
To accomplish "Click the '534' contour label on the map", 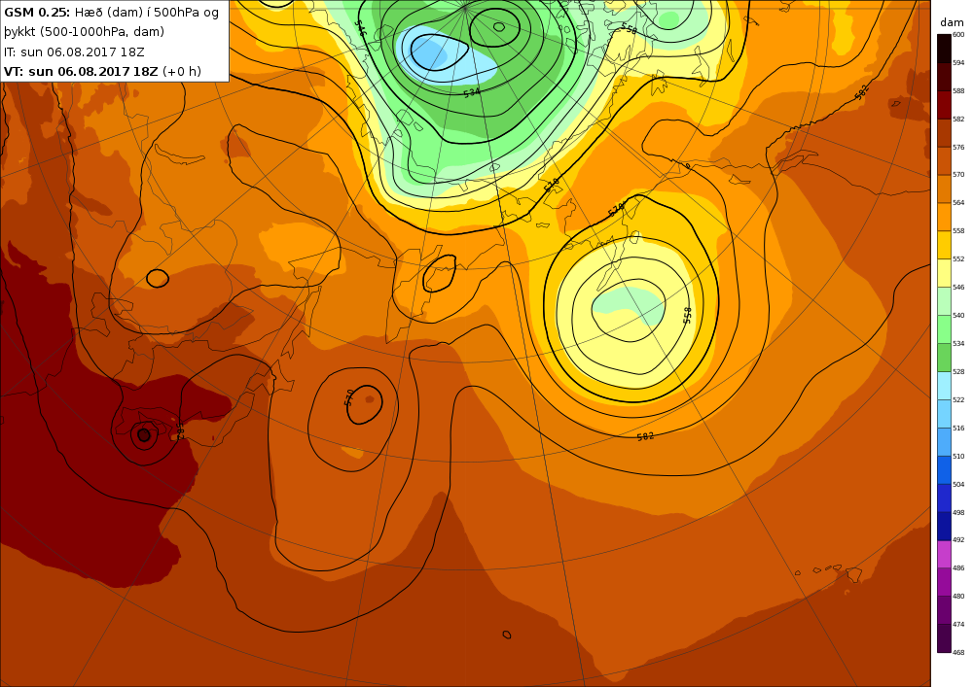I will pyautogui.click(x=472, y=92).
